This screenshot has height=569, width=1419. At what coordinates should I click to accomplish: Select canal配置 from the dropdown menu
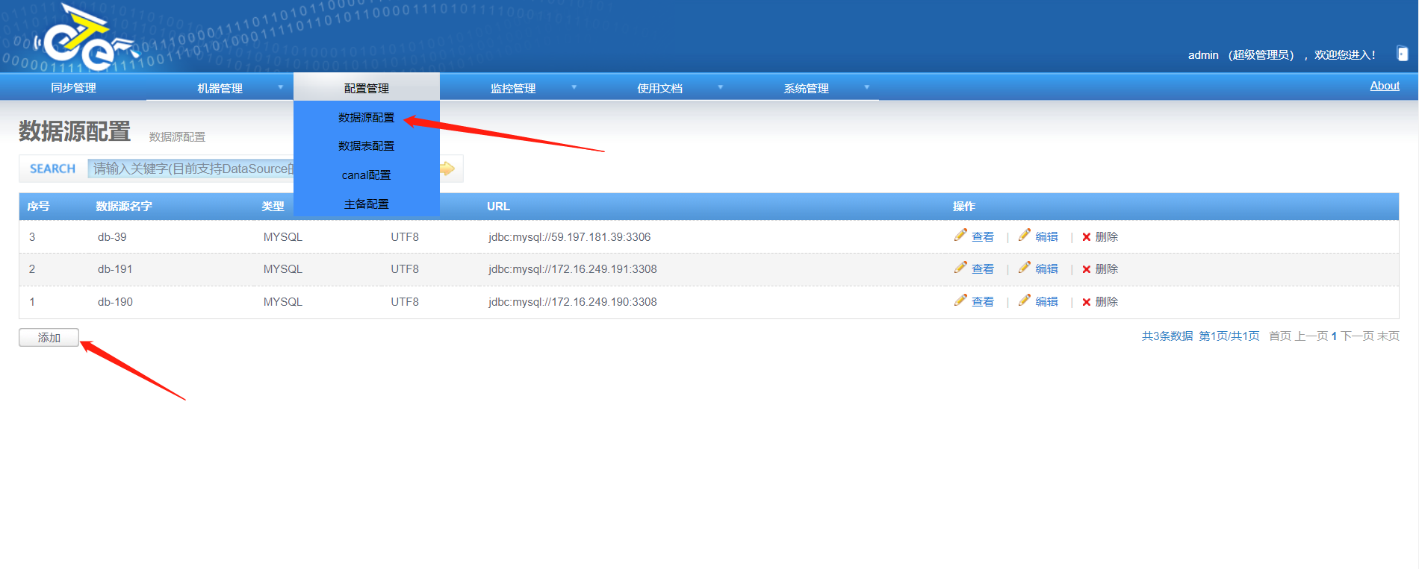coord(366,175)
